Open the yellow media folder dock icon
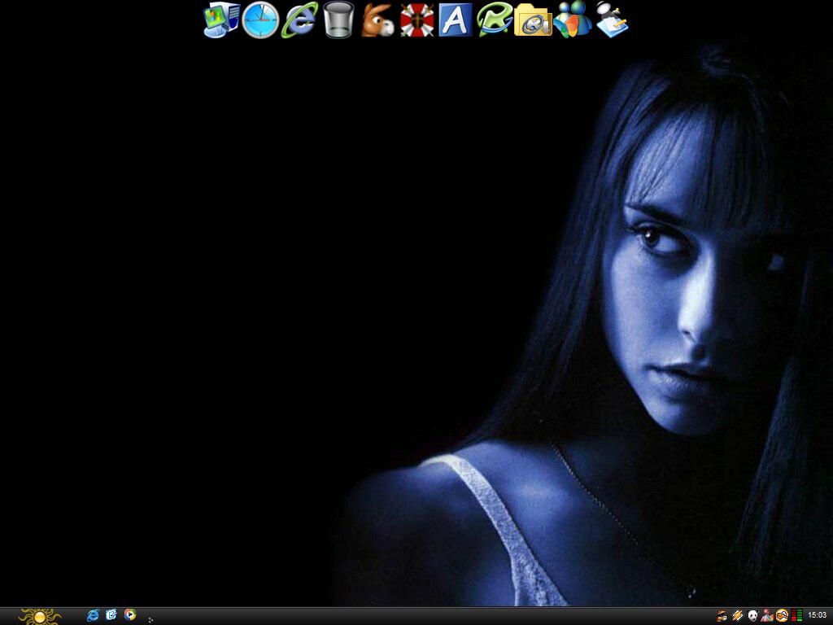Viewport: 833px width, 625px height. point(534,20)
